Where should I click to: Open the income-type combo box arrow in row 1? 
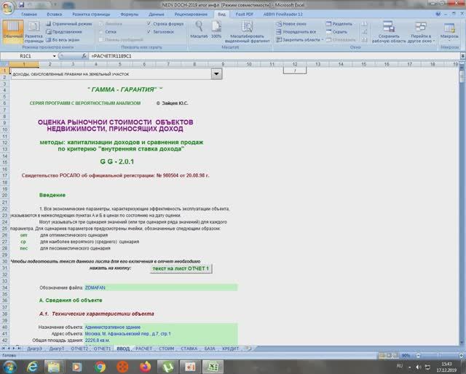point(217,73)
